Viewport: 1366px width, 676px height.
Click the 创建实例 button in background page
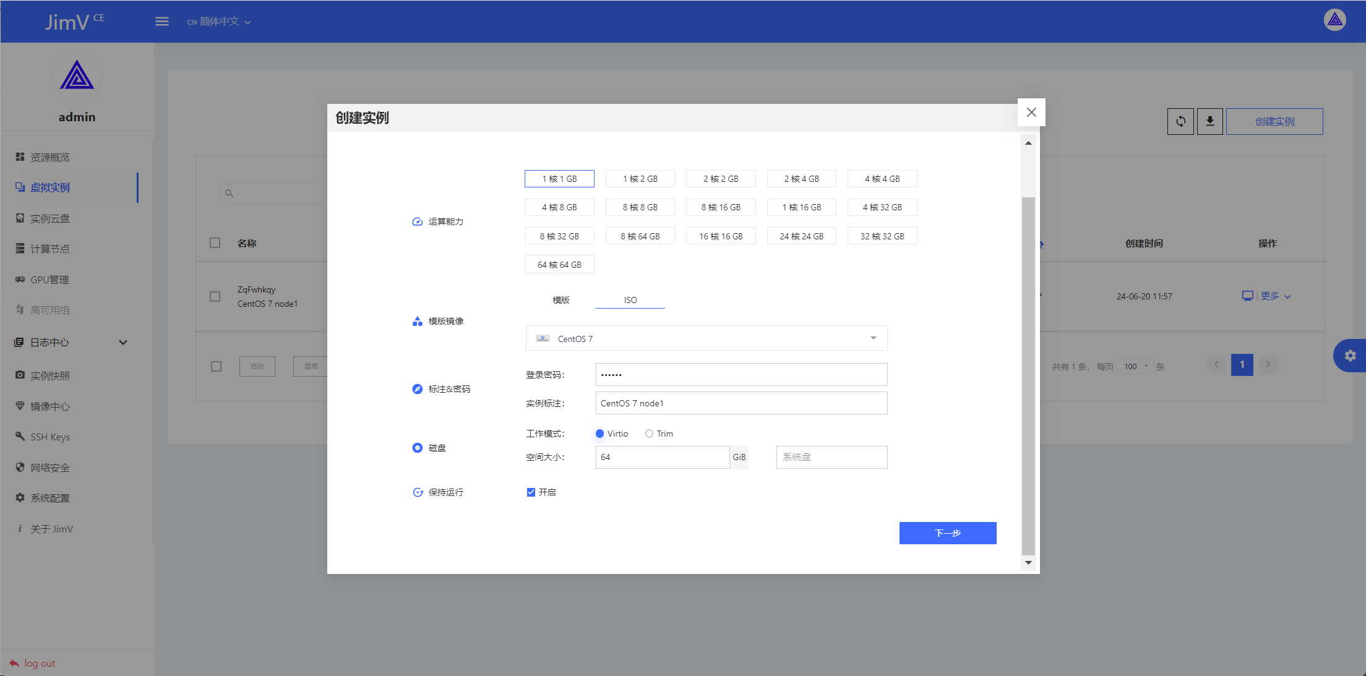tap(1274, 121)
